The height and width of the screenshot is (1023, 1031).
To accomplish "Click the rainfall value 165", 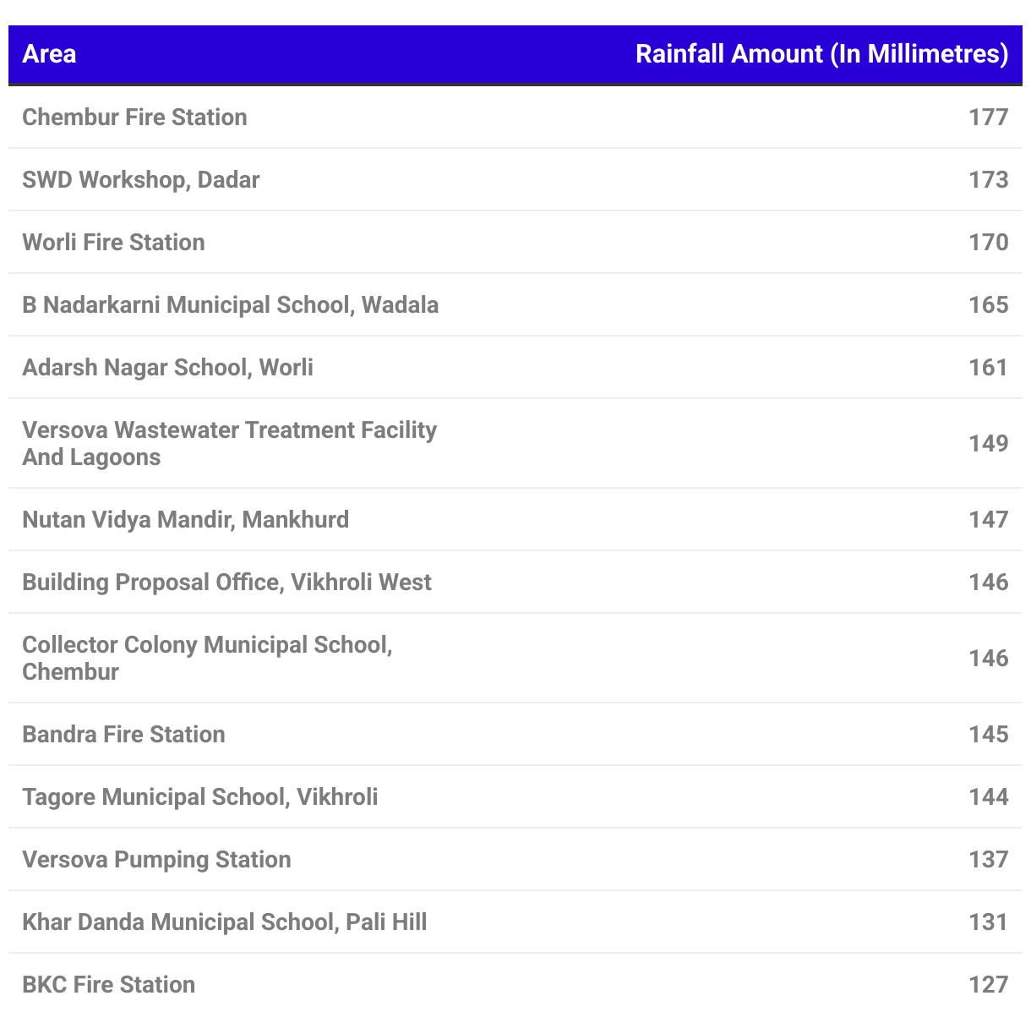I will (x=988, y=304).
